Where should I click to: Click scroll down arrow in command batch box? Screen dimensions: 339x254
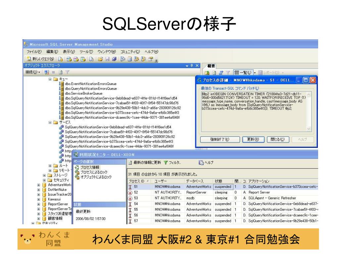click(309, 129)
